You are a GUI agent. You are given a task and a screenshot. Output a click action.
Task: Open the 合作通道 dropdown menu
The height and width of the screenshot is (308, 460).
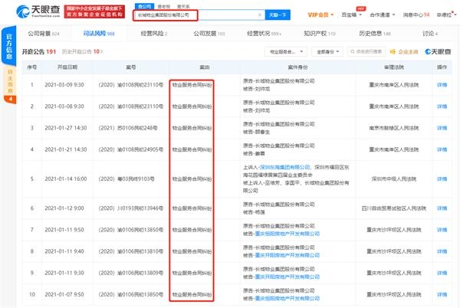point(383,15)
